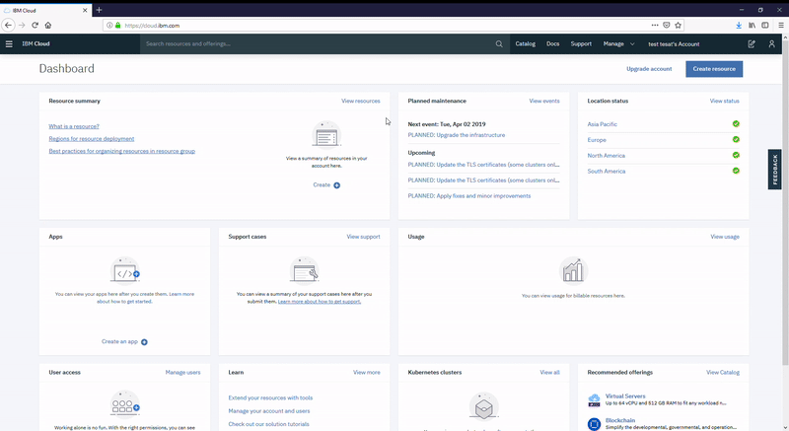Viewport: 789px width, 431px height.
Task: Click the Support cases illustration icon
Action: coord(305,271)
